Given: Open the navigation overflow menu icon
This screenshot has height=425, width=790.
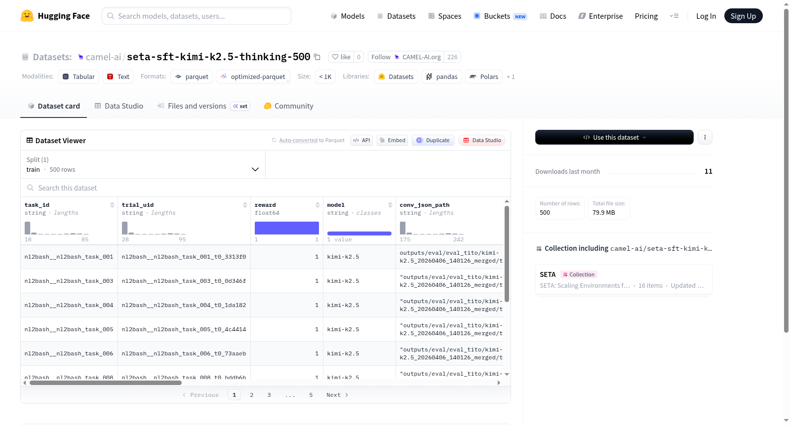Looking at the screenshot, I should coord(674,16).
